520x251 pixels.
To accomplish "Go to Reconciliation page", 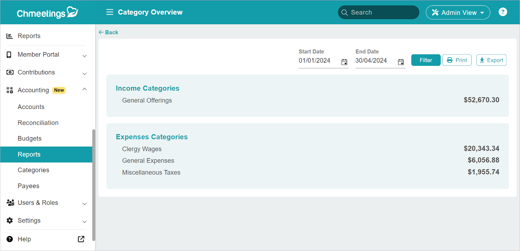I will [x=38, y=123].
